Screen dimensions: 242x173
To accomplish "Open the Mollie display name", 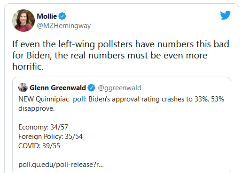I will [x=47, y=16].
